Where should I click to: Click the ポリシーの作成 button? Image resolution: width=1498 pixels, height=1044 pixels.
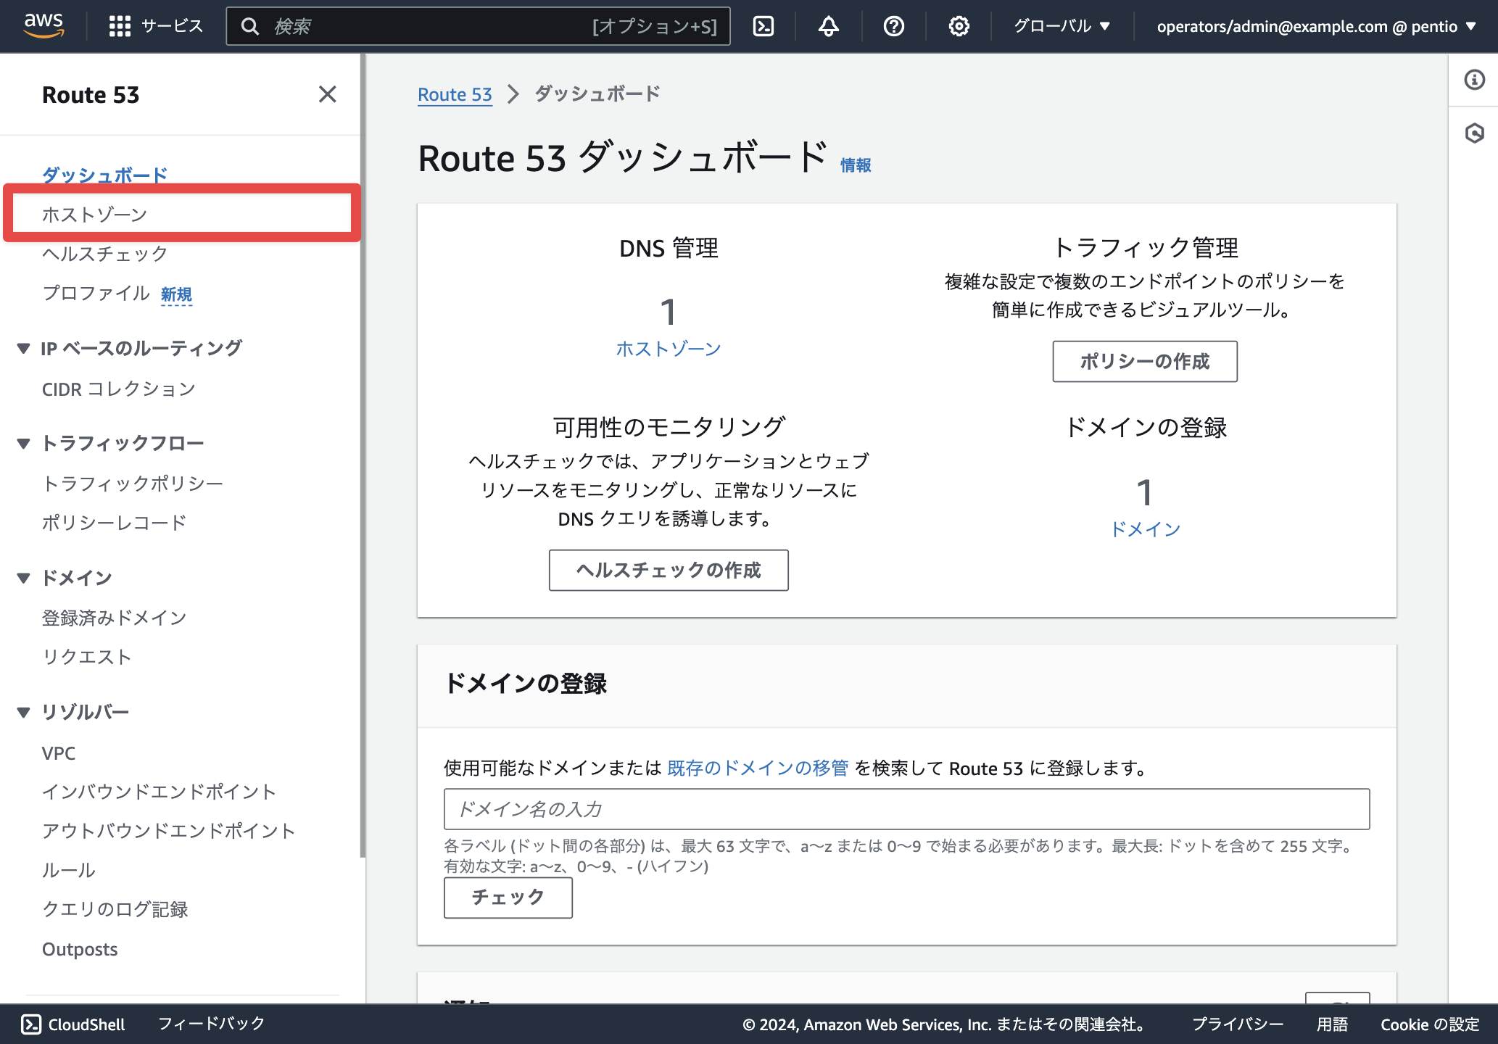coord(1145,361)
